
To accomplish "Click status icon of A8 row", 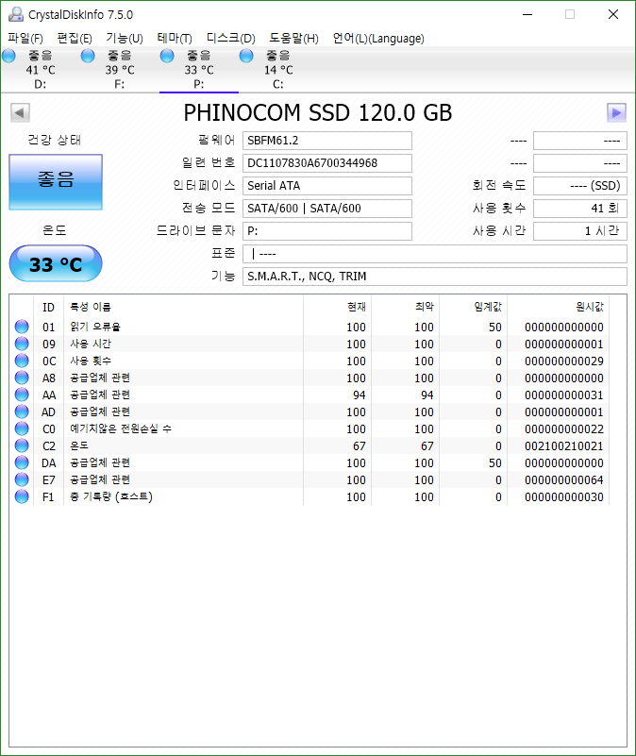I will click(22, 378).
